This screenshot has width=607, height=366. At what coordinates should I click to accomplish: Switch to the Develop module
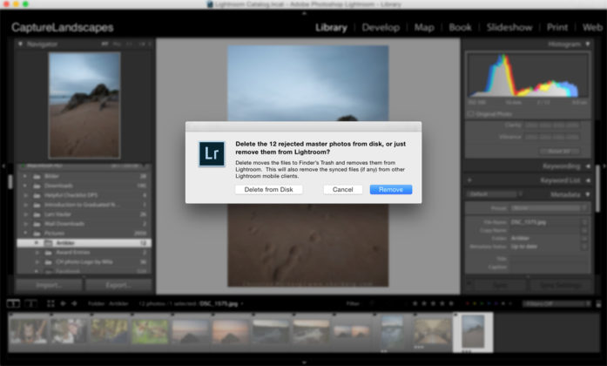click(x=381, y=28)
